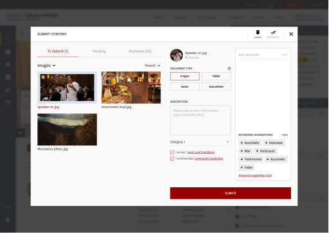Image resolution: width=329 pixels, height=233 pixels.
Task: Choose Video as document type
Action: 216,76
